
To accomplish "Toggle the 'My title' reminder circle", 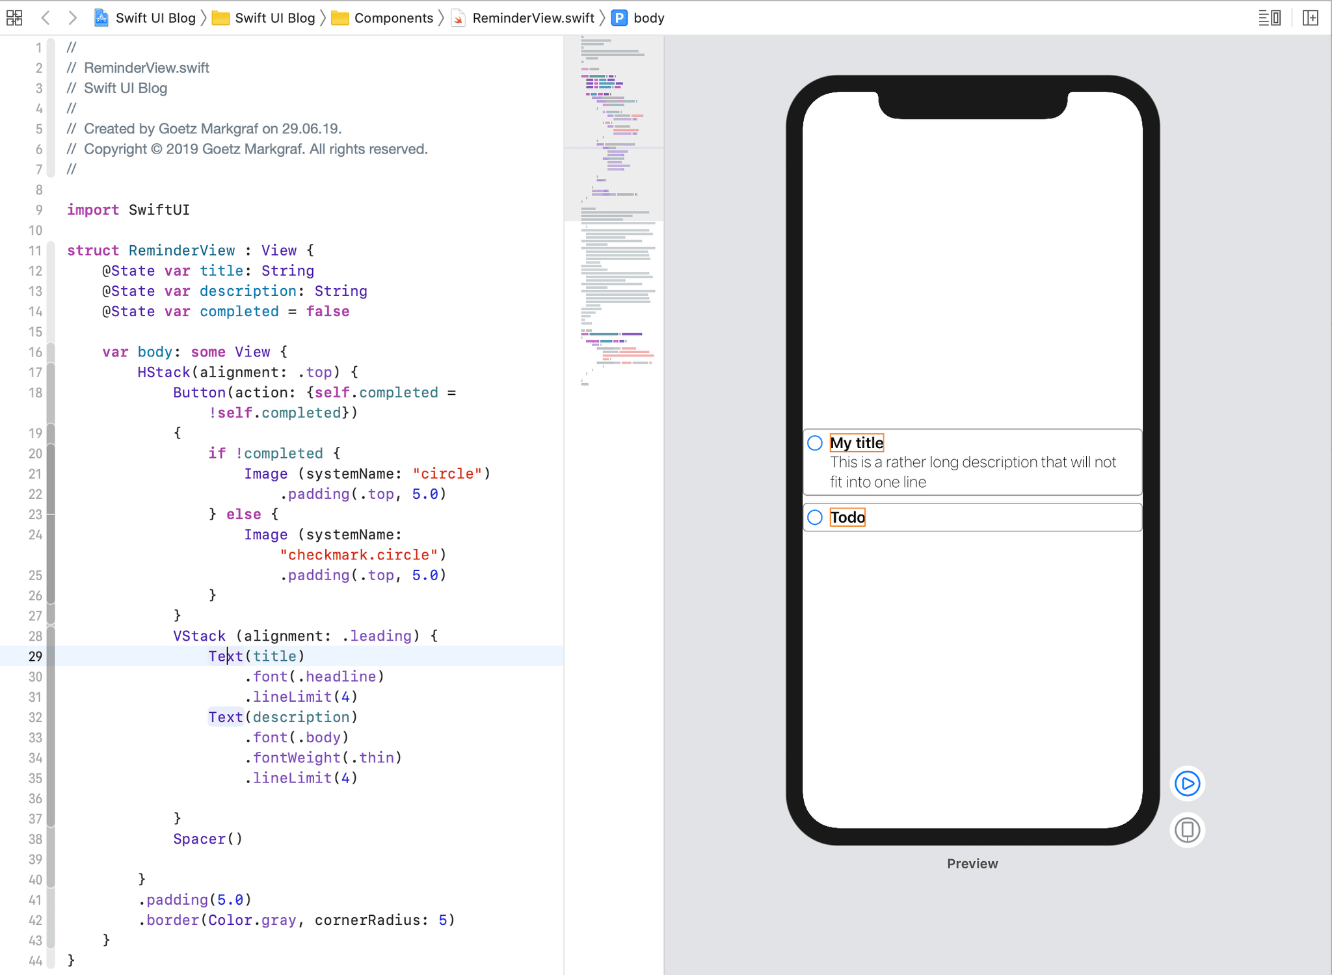I will pyautogui.click(x=815, y=443).
